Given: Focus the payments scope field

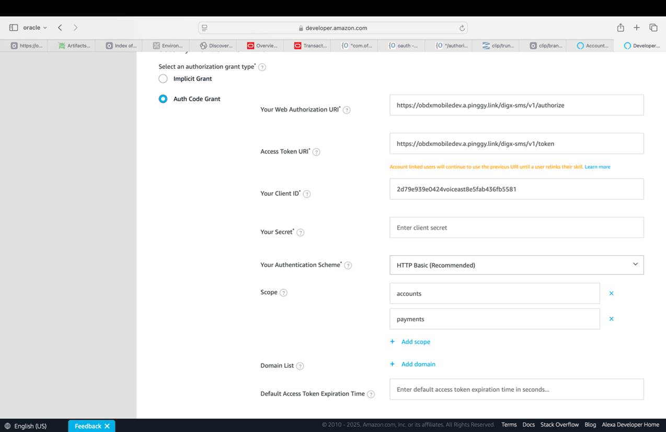Looking at the screenshot, I should (495, 319).
